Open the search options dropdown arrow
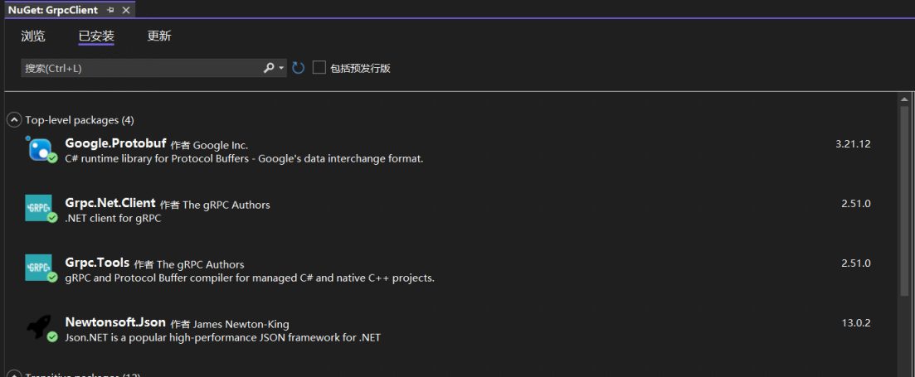This screenshot has width=915, height=377. [x=281, y=68]
